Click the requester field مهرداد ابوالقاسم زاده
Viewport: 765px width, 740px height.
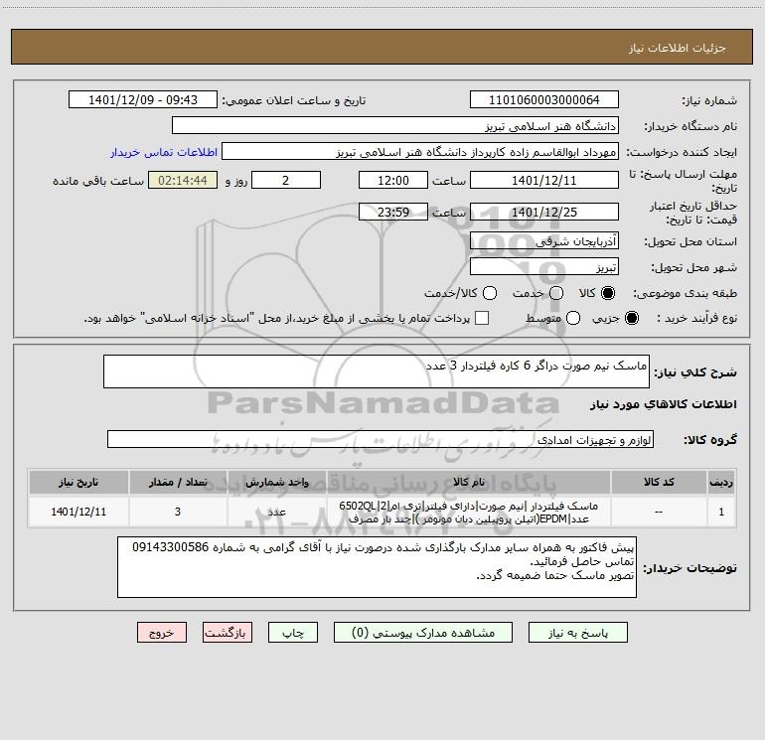[x=420, y=152]
